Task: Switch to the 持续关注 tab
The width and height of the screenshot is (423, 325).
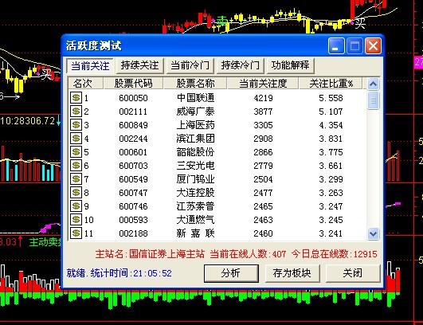Action: (x=139, y=65)
